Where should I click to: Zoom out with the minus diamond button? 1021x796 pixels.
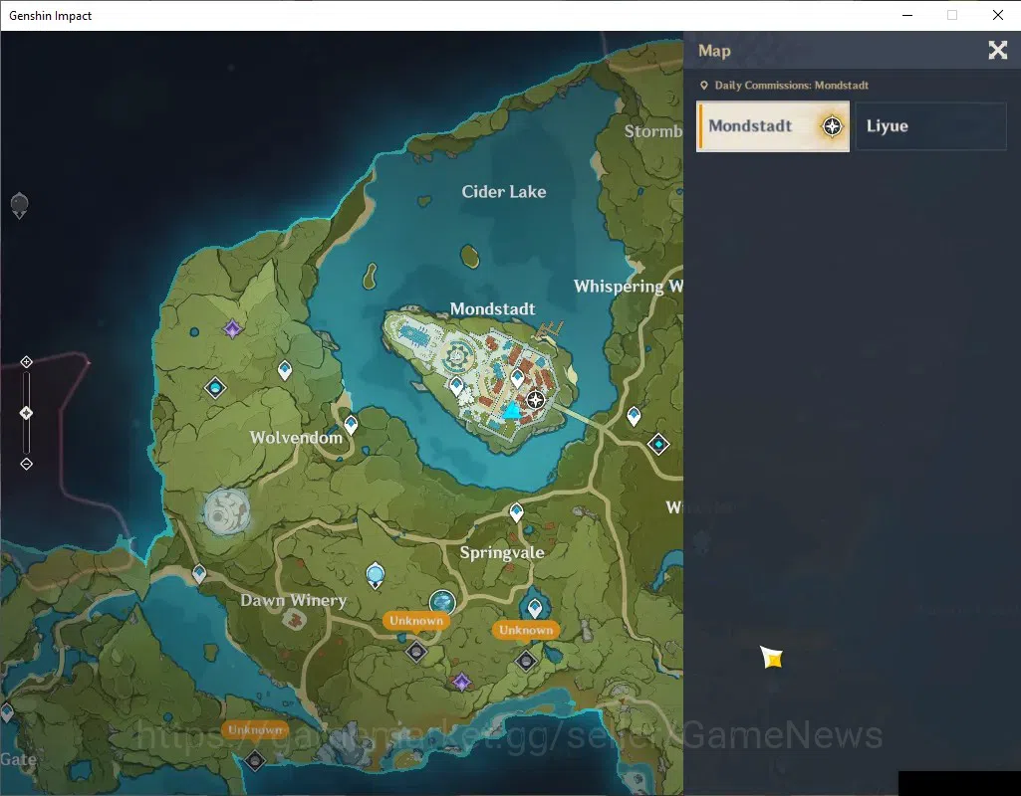tap(26, 464)
